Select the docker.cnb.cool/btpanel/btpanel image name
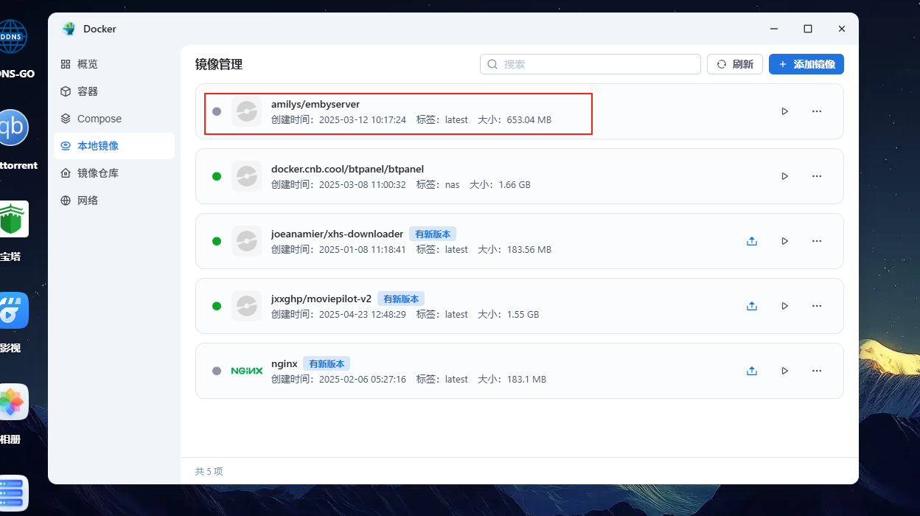 [x=347, y=169]
